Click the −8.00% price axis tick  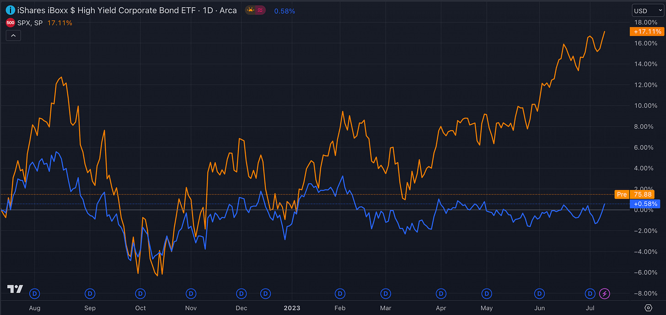tap(646, 293)
